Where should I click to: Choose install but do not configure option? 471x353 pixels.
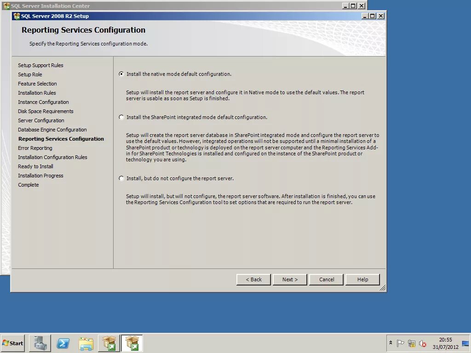tap(121, 178)
